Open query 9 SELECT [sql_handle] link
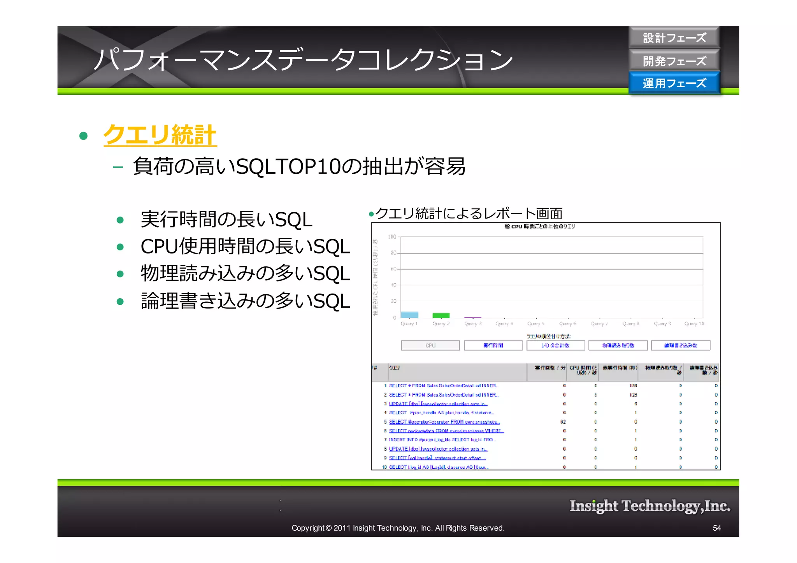Screen dimensions: 797x563 pos(437,458)
